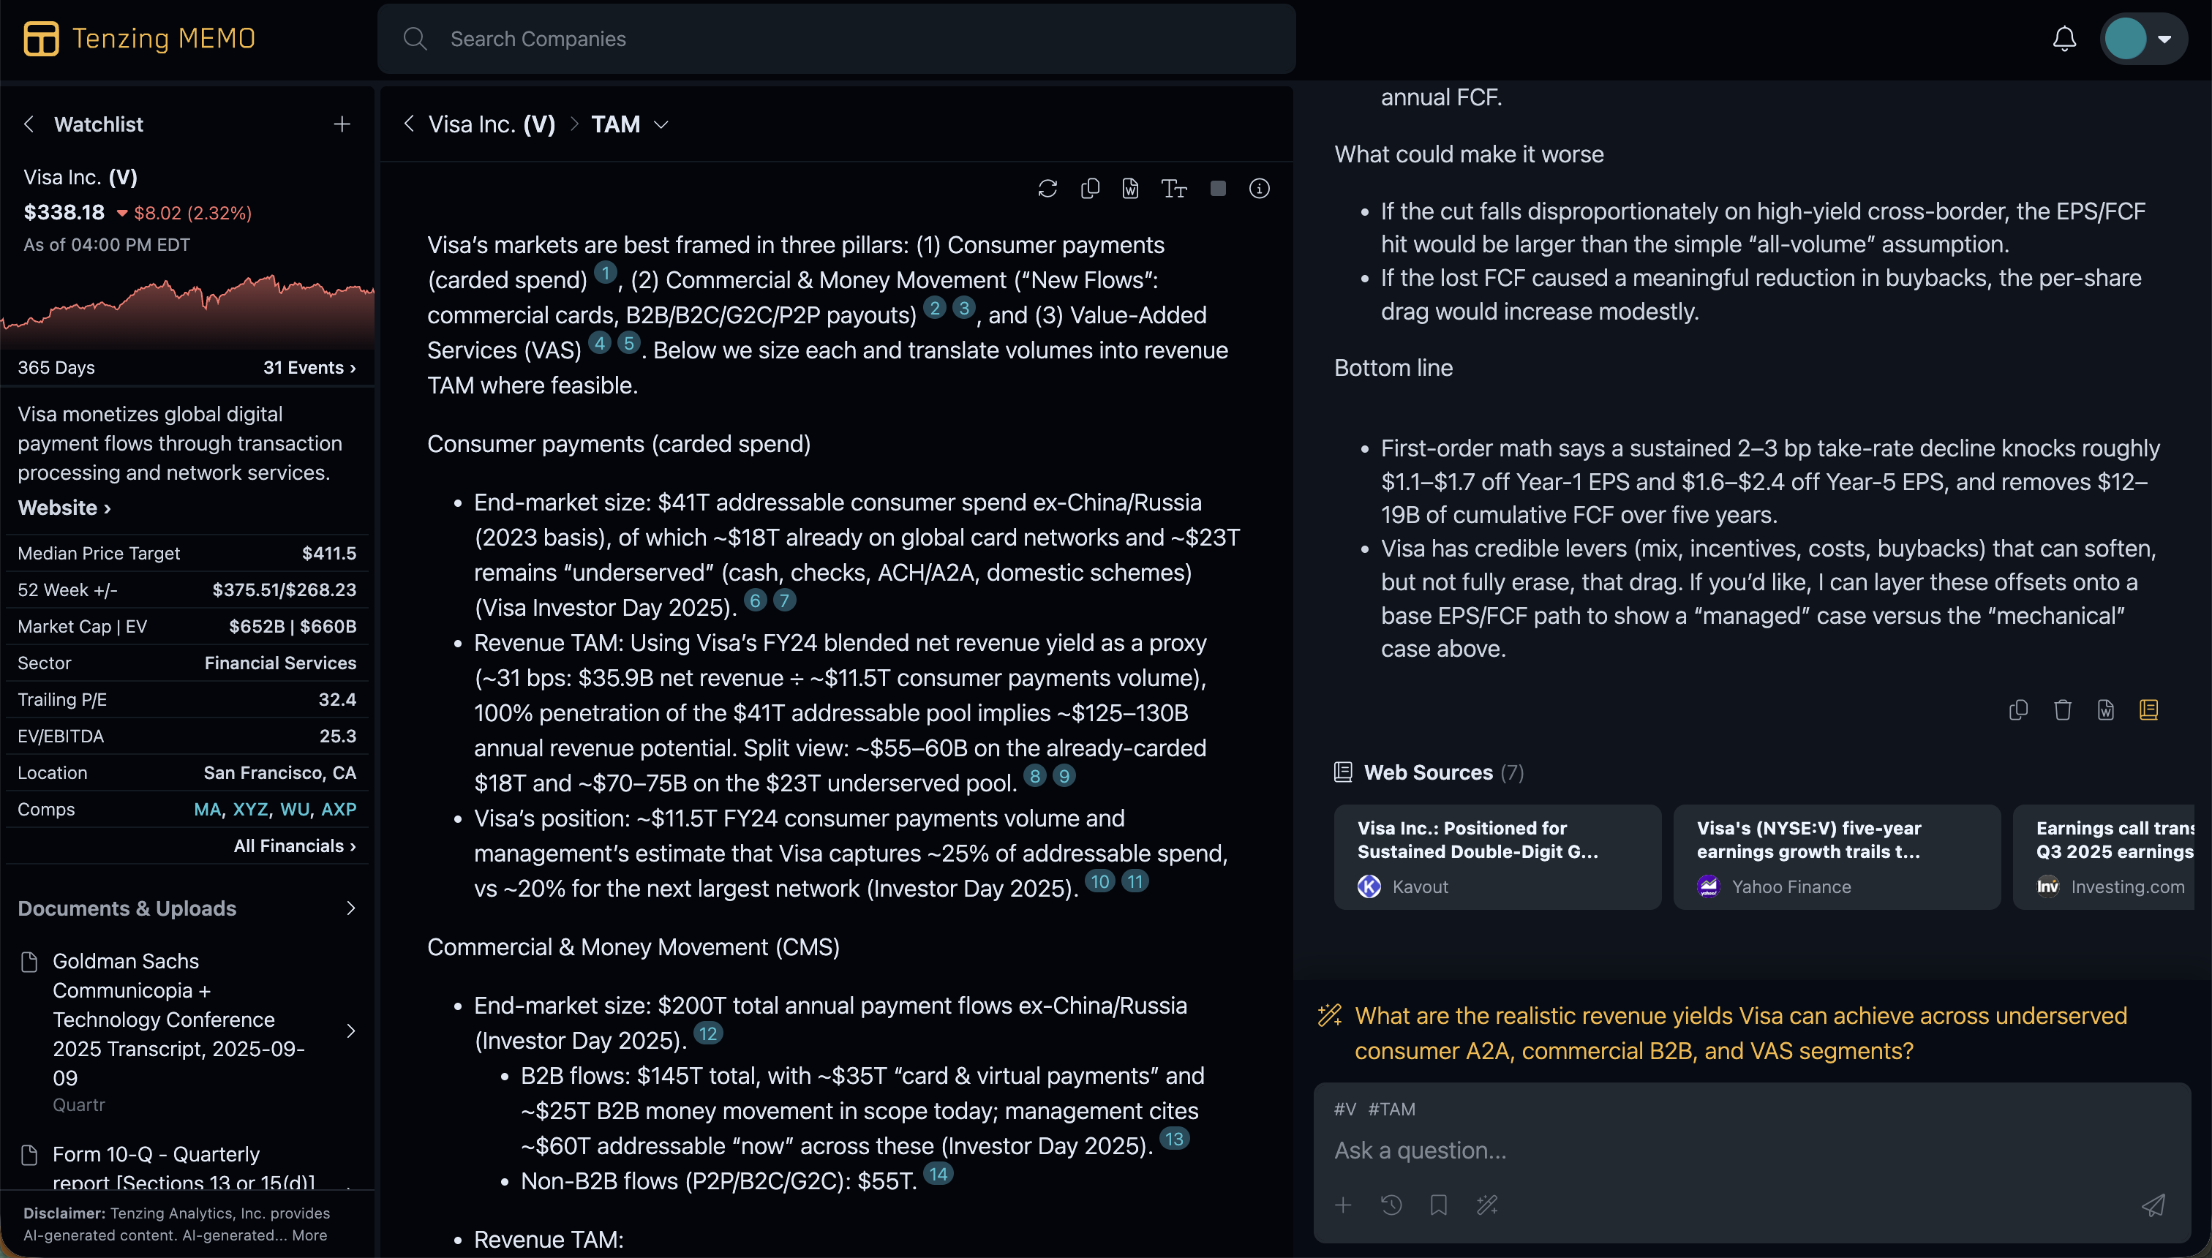Select the #TAM tag in chat box
Image resolution: width=2212 pixels, height=1258 pixels.
(x=1391, y=1109)
